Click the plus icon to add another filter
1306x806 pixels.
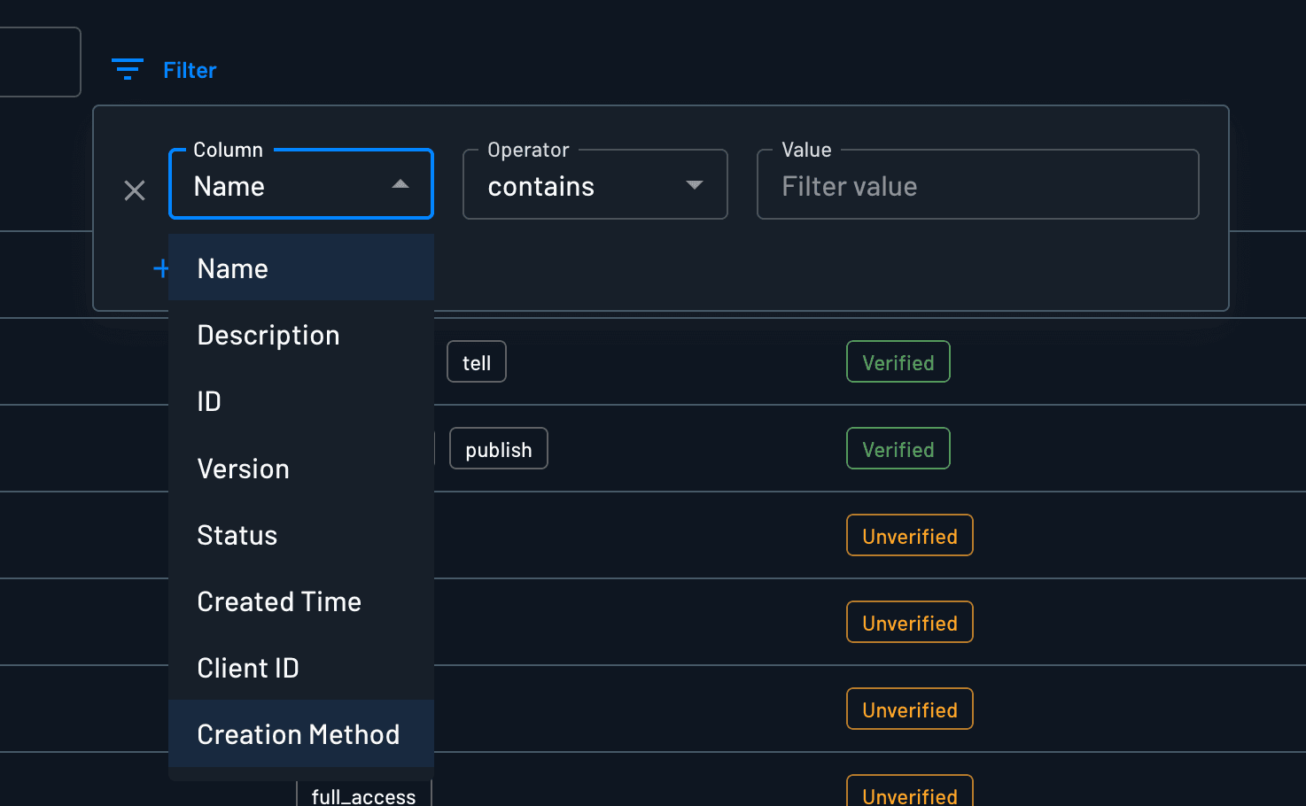[x=160, y=268]
